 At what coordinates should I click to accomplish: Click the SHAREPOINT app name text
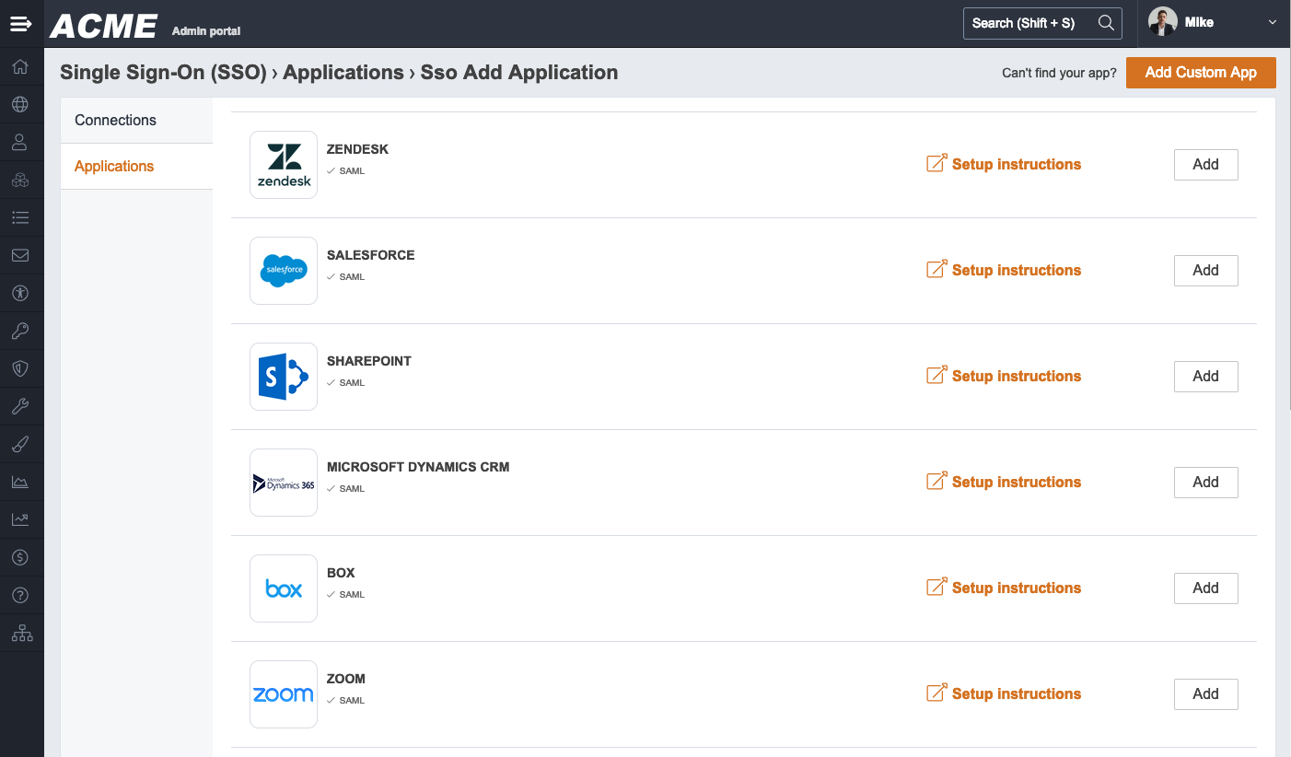click(x=368, y=361)
